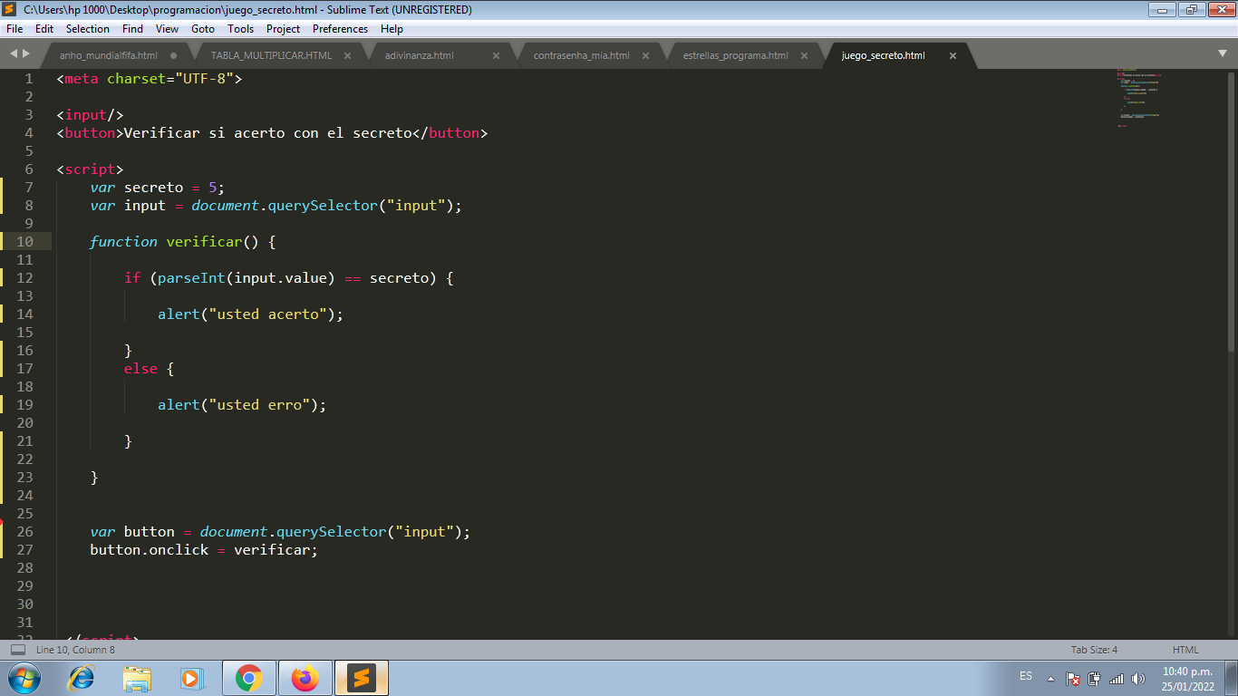The image size is (1238, 696).
Task: Open Google Chrome from the taskbar
Action: point(248,678)
